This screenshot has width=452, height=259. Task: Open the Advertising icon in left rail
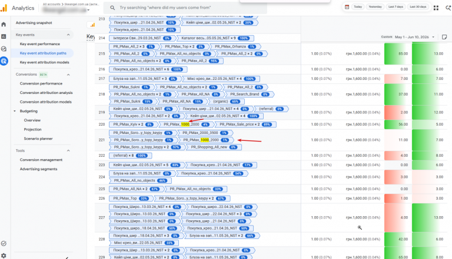(x=4, y=61)
